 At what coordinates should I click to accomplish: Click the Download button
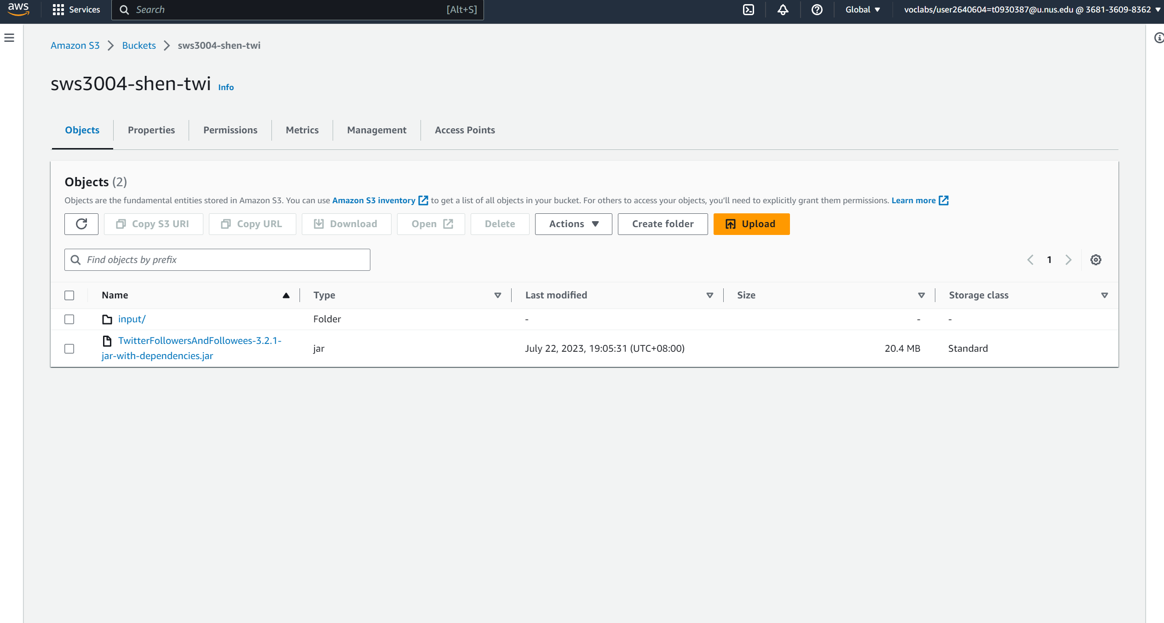click(x=346, y=224)
